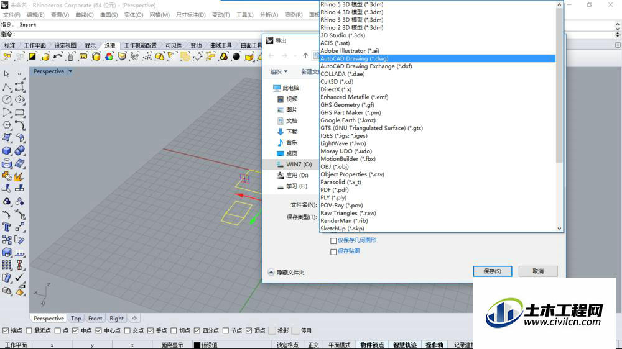Switch to the Top viewport tab

tap(76, 318)
